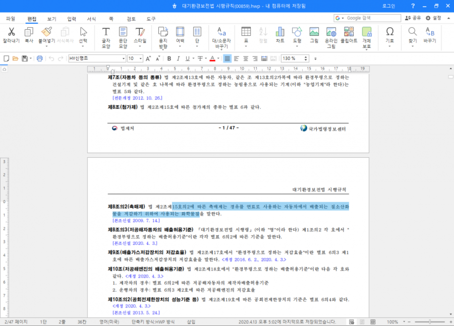Image resolution: width=454 pixels, height=326 pixels.
Task: Click the 로그인 login button
Action: pos(388,6)
